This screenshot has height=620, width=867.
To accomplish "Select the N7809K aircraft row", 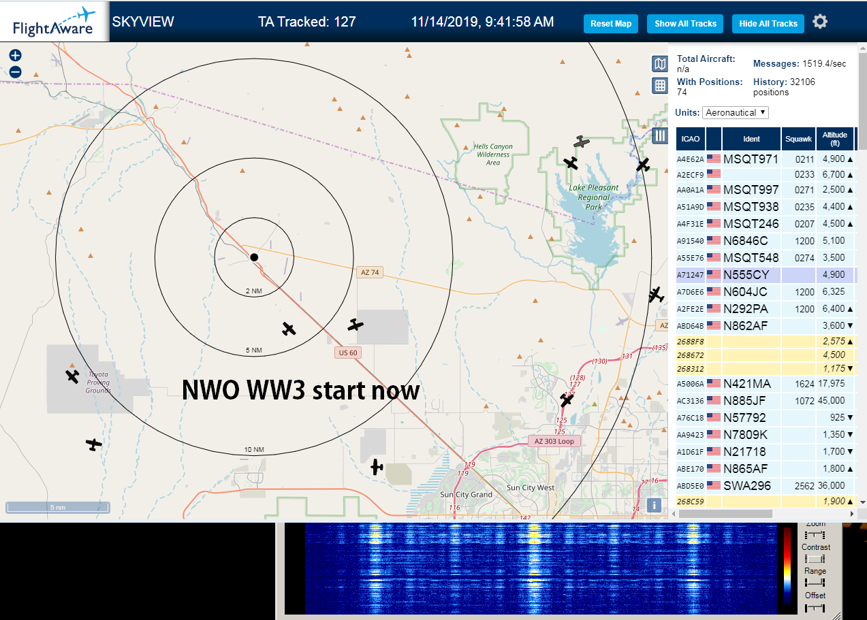I will click(x=766, y=434).
